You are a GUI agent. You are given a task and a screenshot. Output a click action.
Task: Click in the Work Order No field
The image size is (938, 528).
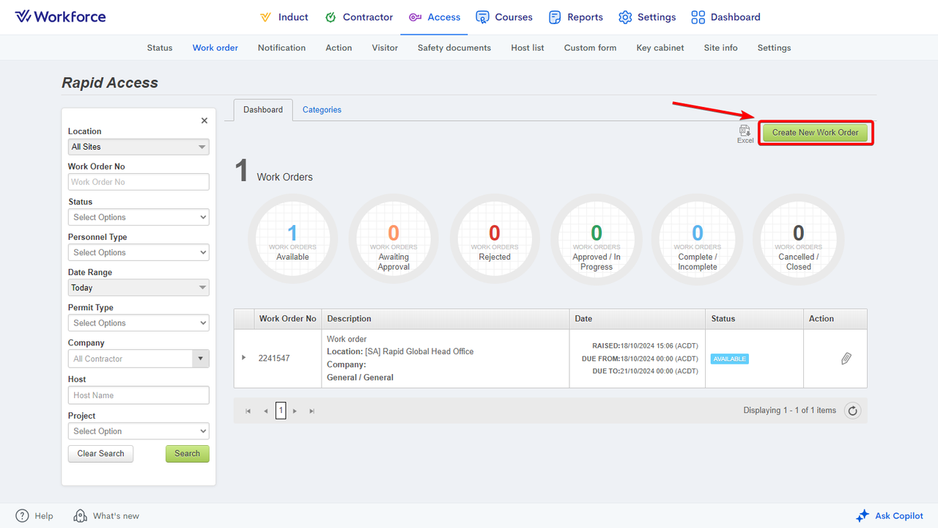(139, 182)
